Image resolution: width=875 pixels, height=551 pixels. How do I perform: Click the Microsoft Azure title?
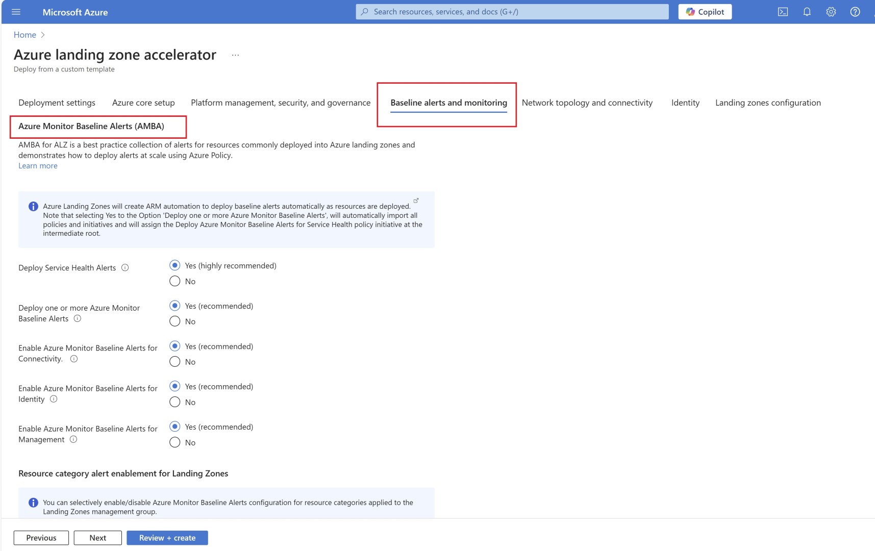pos(75,12)
